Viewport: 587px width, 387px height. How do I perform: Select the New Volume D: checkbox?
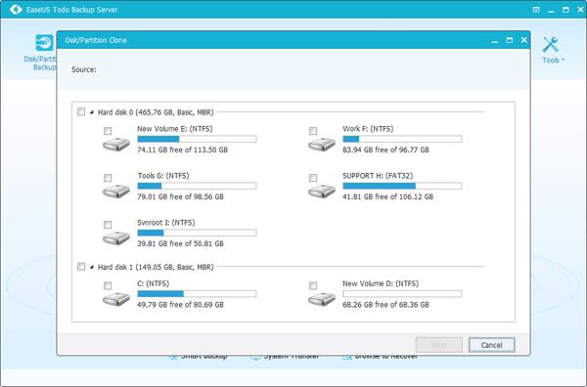[313, 285]
